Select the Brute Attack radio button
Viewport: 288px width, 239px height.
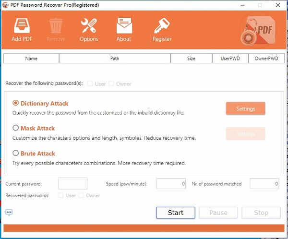click(x=16, y=153)
